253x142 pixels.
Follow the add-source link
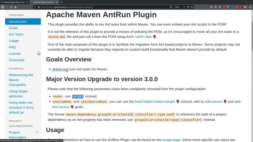point(213,101)
